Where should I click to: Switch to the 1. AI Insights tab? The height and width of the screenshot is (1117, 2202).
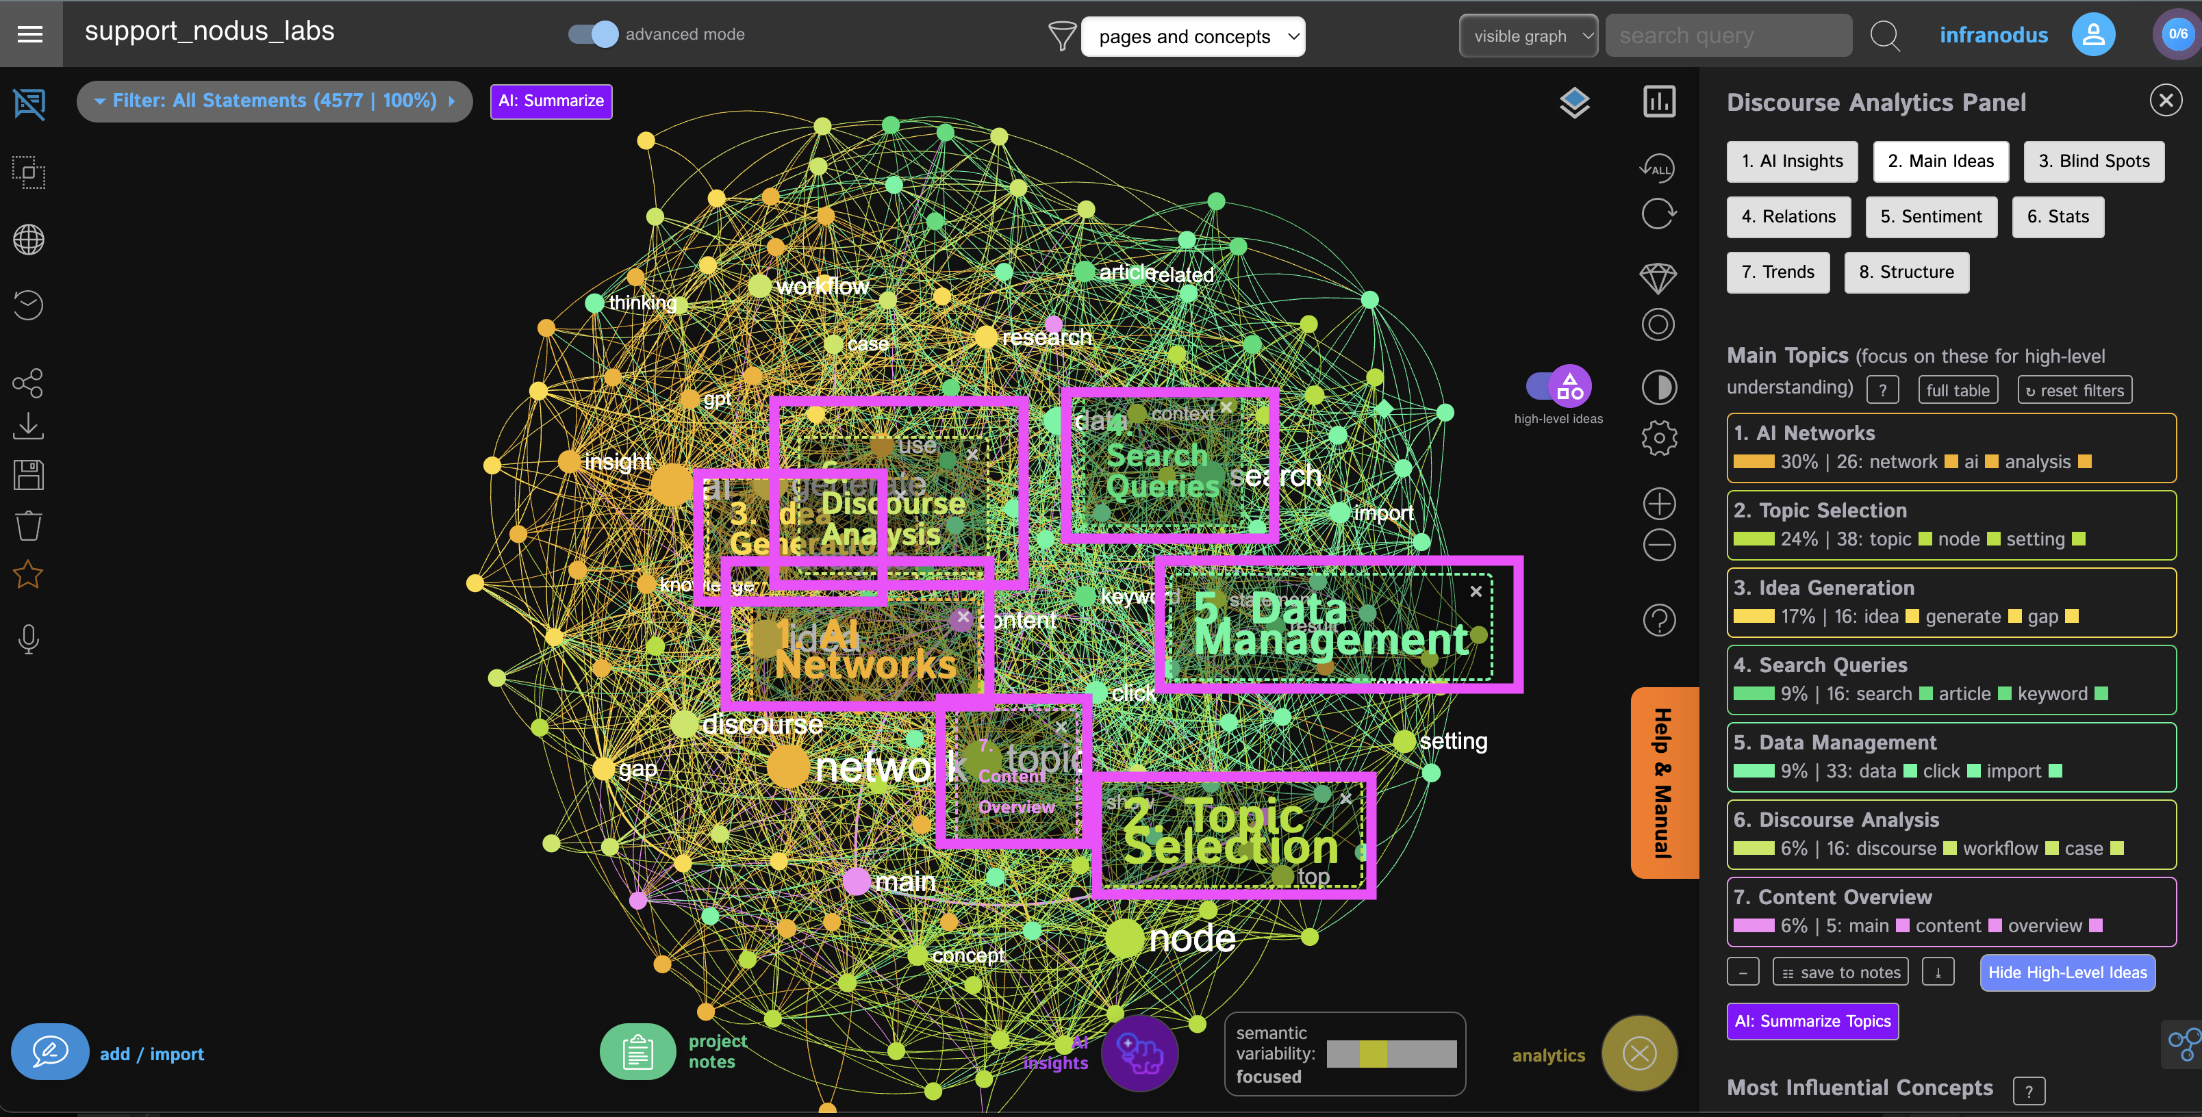point(1792,162)
